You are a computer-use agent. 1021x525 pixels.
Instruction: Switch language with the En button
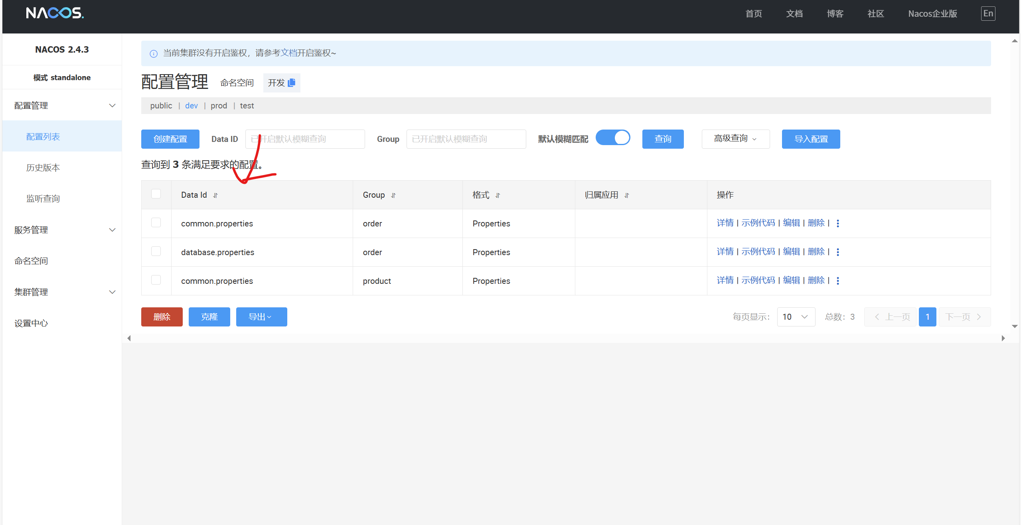988,14
